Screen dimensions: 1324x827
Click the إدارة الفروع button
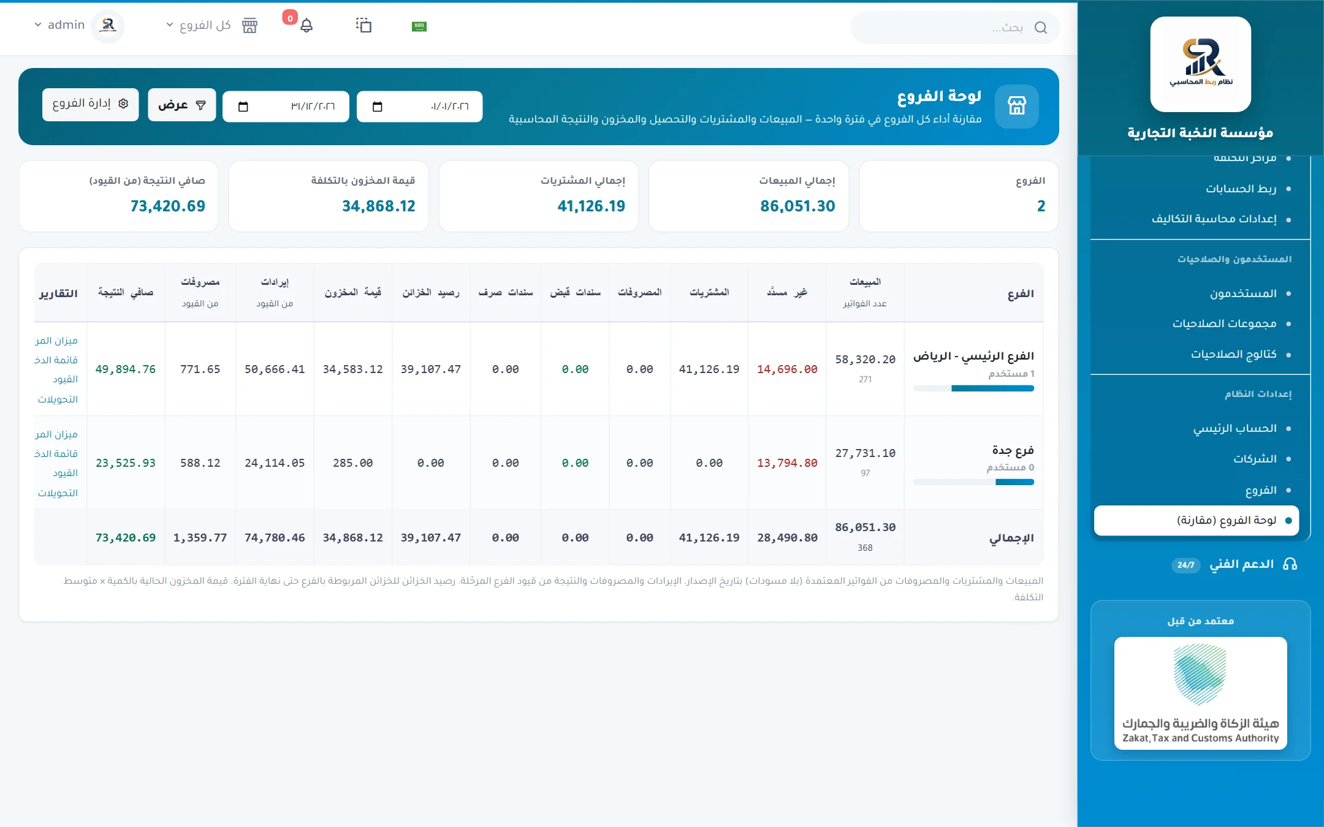point(91,104)
